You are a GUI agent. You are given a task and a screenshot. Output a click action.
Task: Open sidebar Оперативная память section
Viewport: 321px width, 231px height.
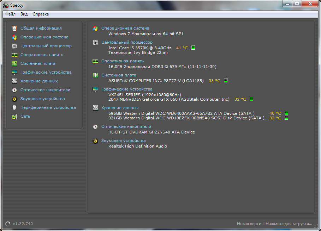coord(42,55)
